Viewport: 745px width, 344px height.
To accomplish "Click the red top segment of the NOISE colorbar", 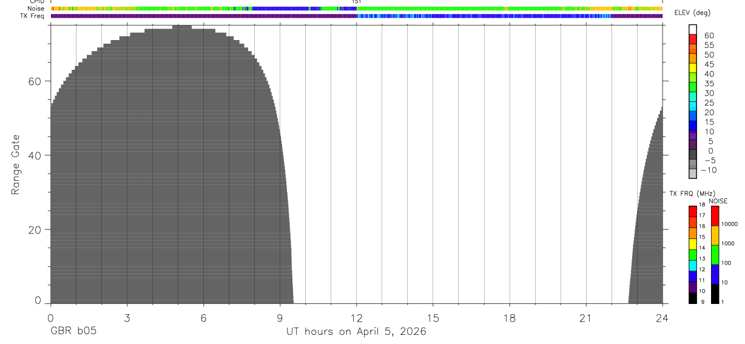I will (715, 216).
